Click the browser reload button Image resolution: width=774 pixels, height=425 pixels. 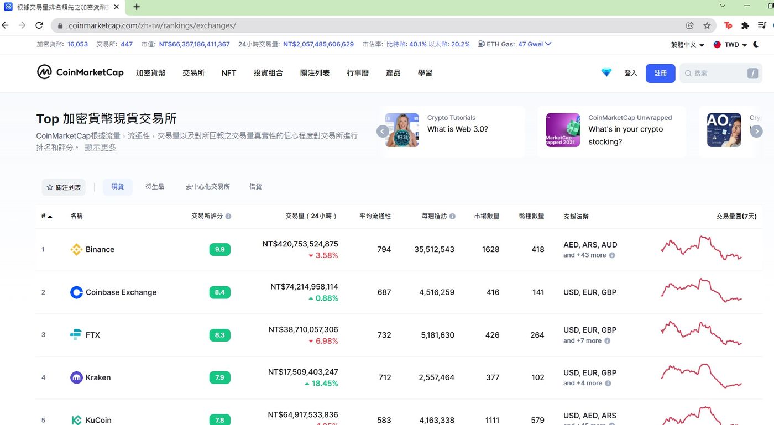[39, 25]
